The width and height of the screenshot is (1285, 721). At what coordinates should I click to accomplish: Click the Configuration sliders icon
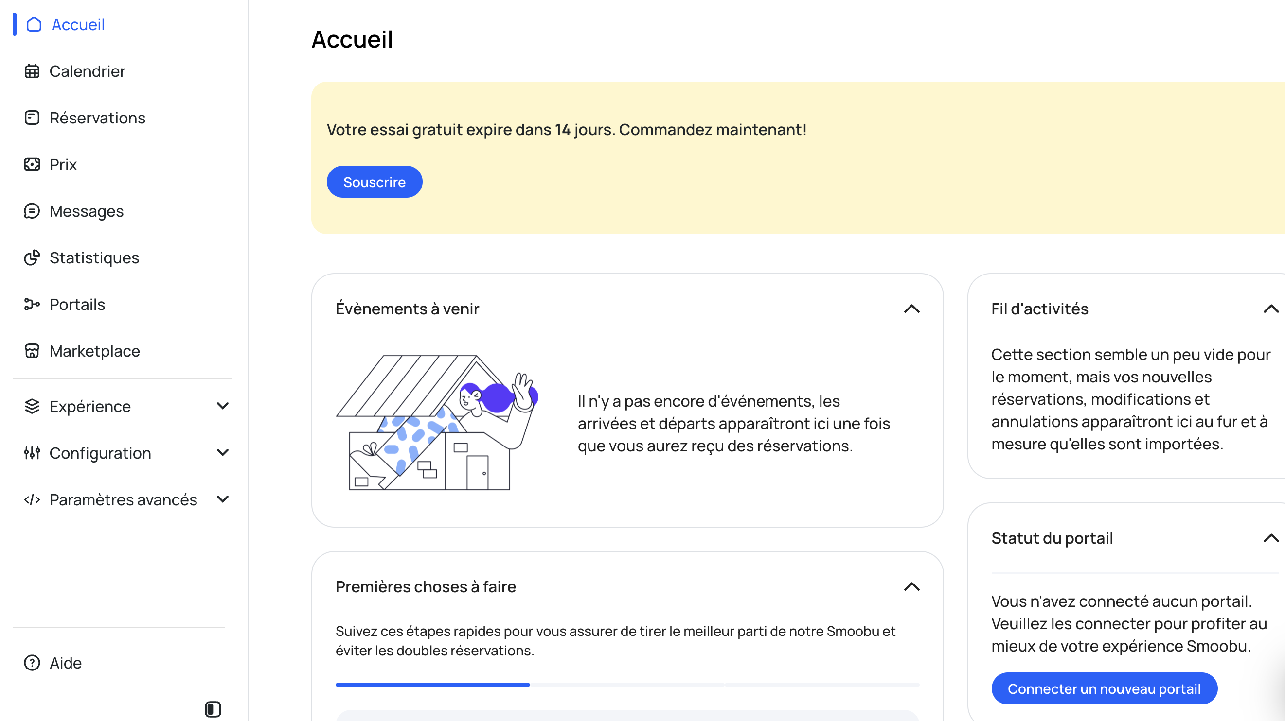pos(32,453)
